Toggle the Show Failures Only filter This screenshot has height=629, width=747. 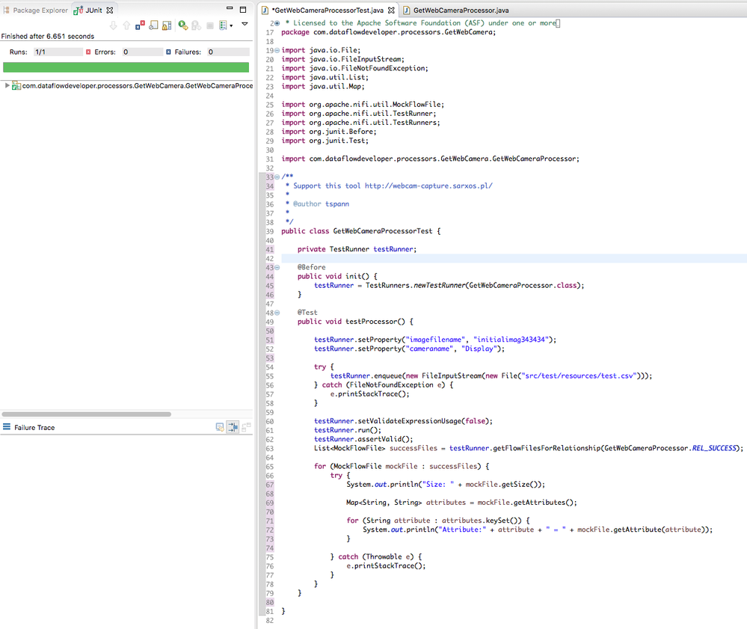coord(140,25)
